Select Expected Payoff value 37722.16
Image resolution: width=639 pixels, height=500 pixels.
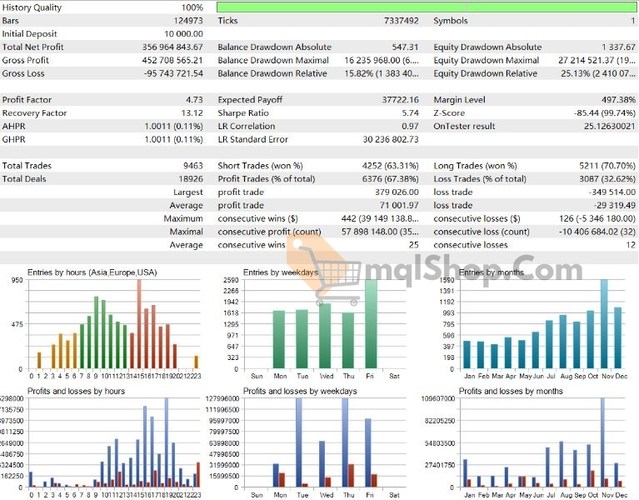[400, 100]
